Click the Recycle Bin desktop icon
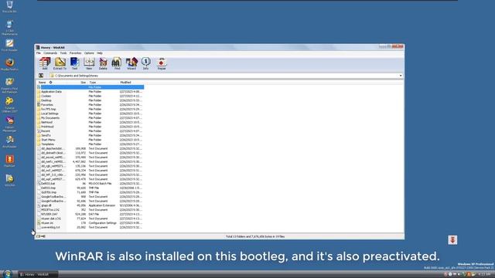 (x=9, y=6)
